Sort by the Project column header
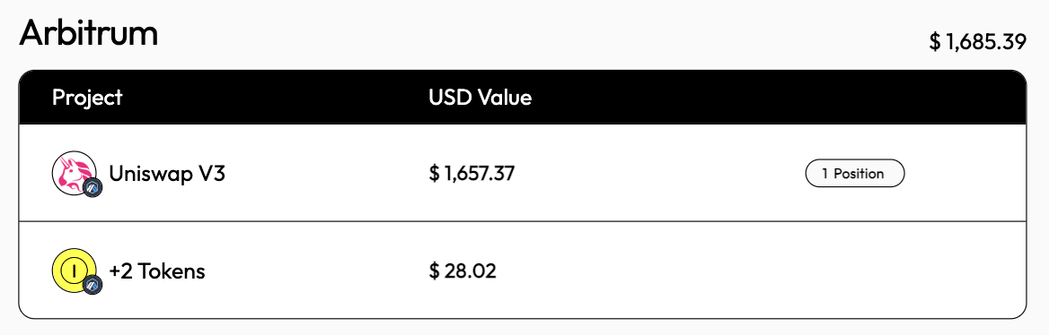1049x335 pixels. pyautogui.click(x=88, y=98)
